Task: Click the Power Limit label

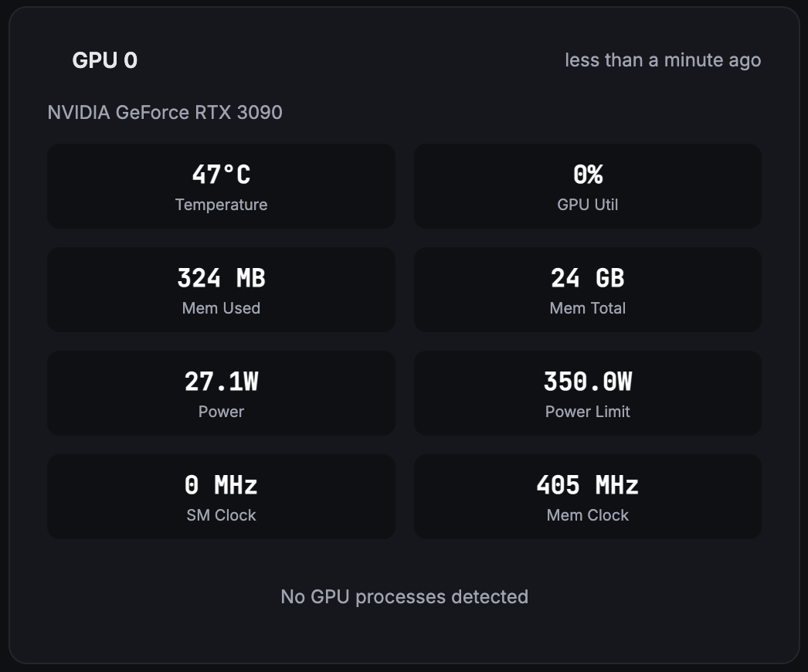Action: point(587,412)
